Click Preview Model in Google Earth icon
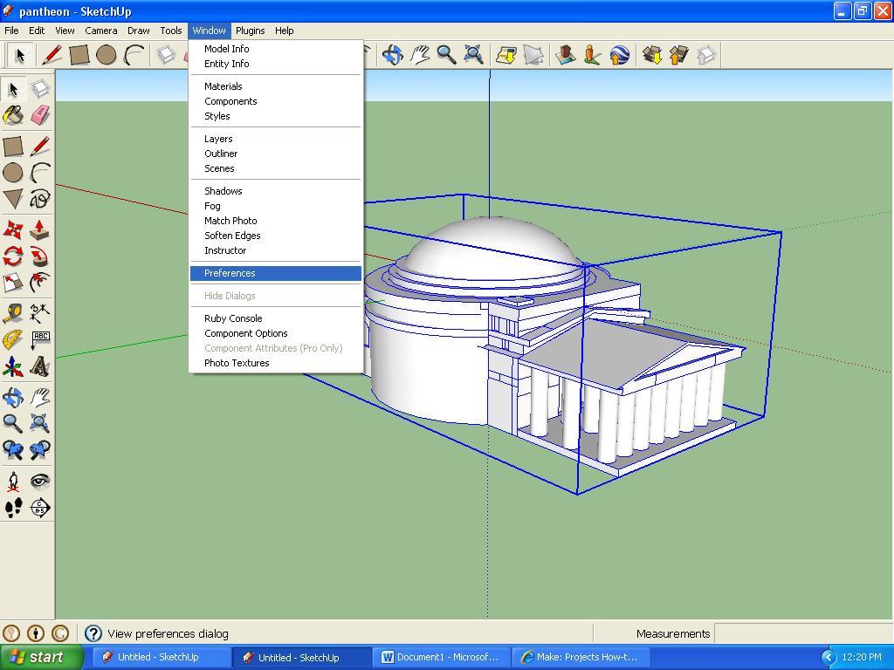Viewport: 894px width, 670px height. [x=619, y=55]
